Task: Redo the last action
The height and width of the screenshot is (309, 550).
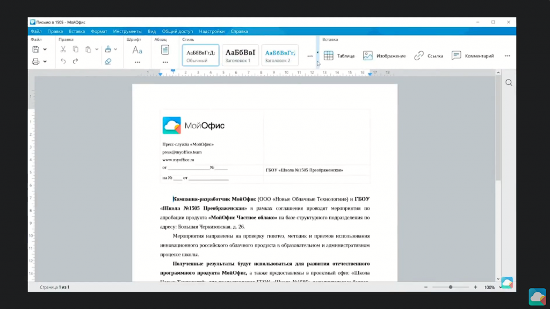Action: [75, 61]
